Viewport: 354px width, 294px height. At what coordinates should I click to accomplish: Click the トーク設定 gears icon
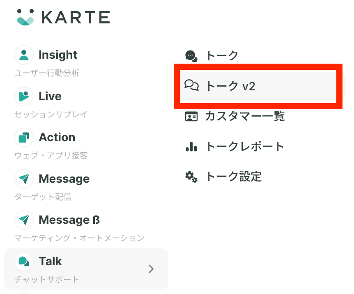[x=191, y=177]
